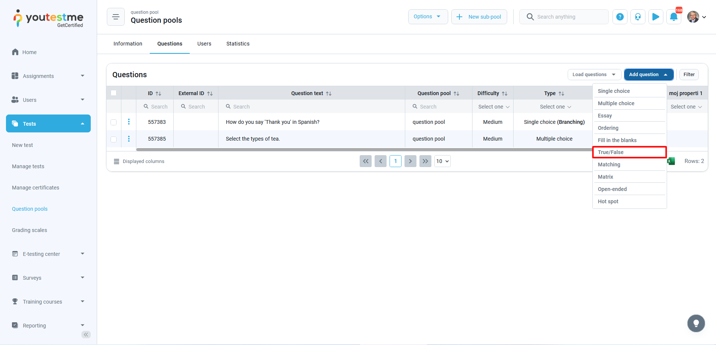
Task: Toggle the select-all checkbox in header
Action: [114, 93]
